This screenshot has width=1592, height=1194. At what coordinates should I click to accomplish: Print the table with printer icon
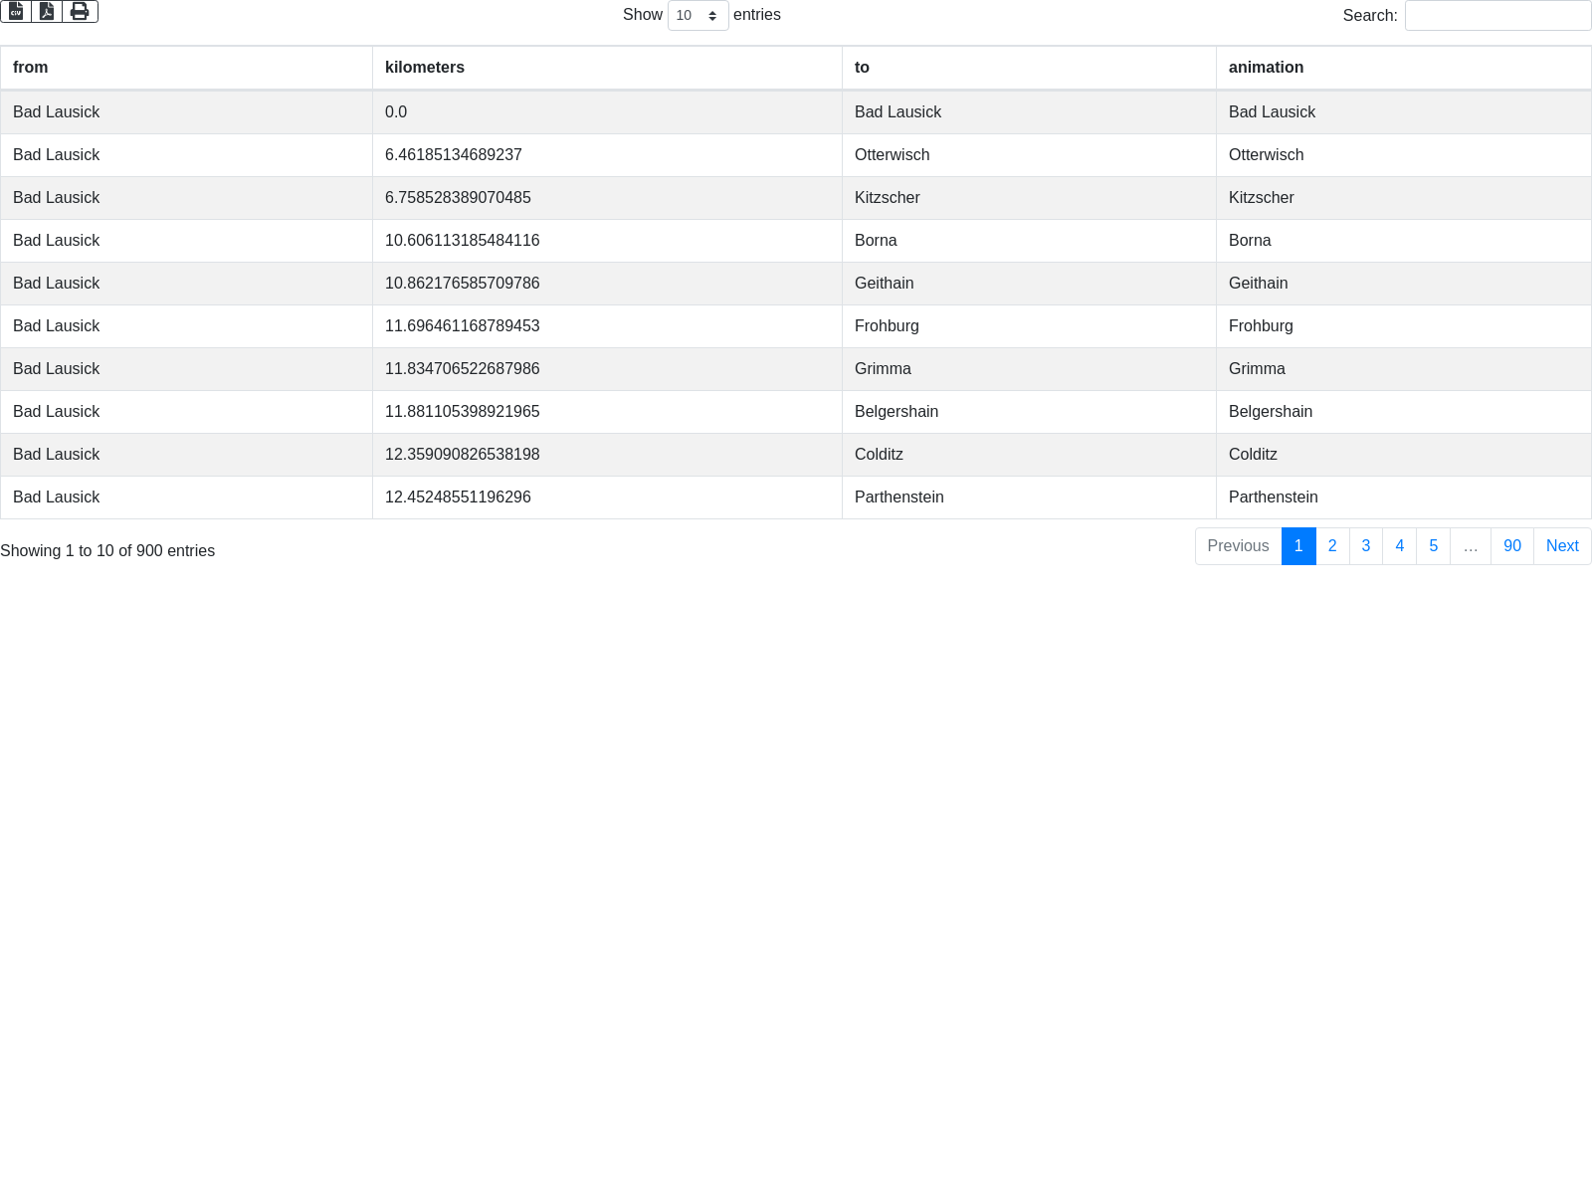coord(80,12)
